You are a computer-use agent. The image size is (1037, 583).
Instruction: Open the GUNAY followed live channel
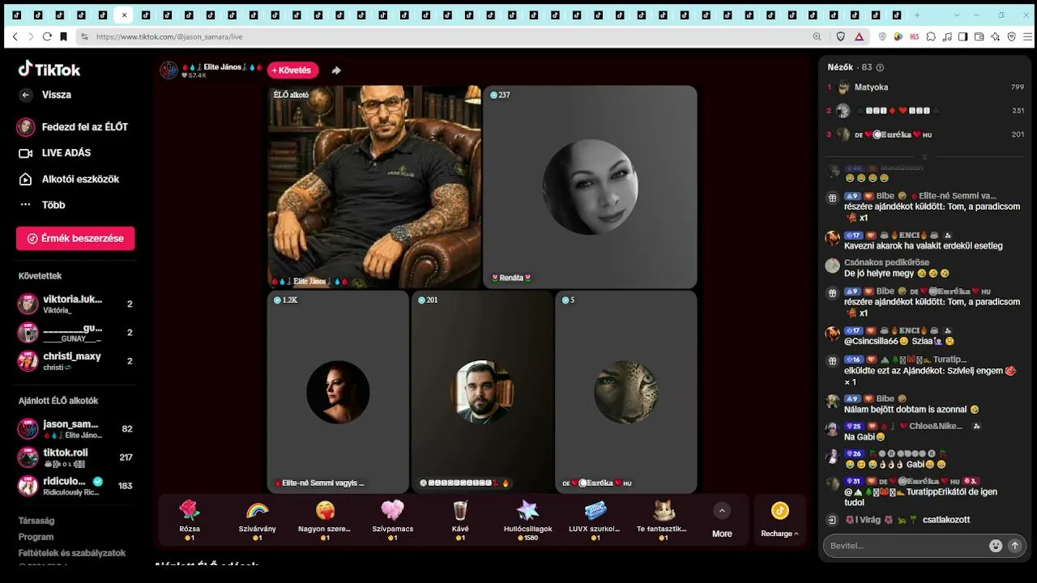point(75,332)
